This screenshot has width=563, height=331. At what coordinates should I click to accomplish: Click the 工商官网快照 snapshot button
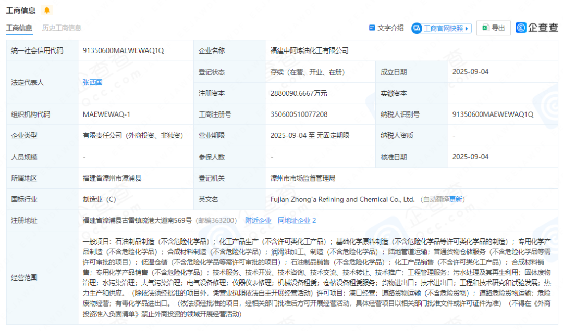[x=441, y=28]
